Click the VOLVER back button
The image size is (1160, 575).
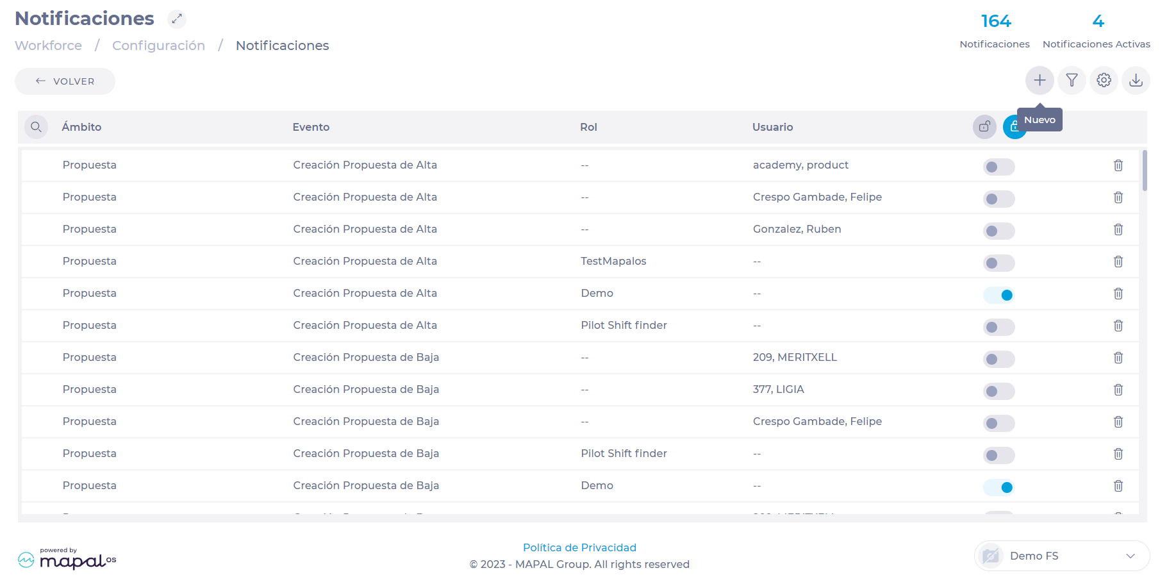point(65,81)
